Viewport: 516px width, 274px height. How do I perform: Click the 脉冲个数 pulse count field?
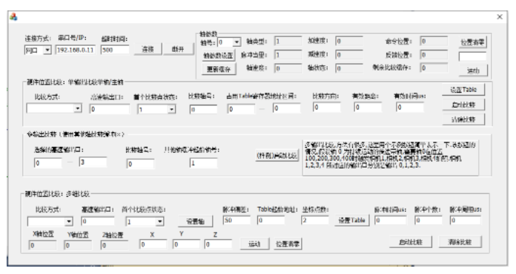(429, 220)
